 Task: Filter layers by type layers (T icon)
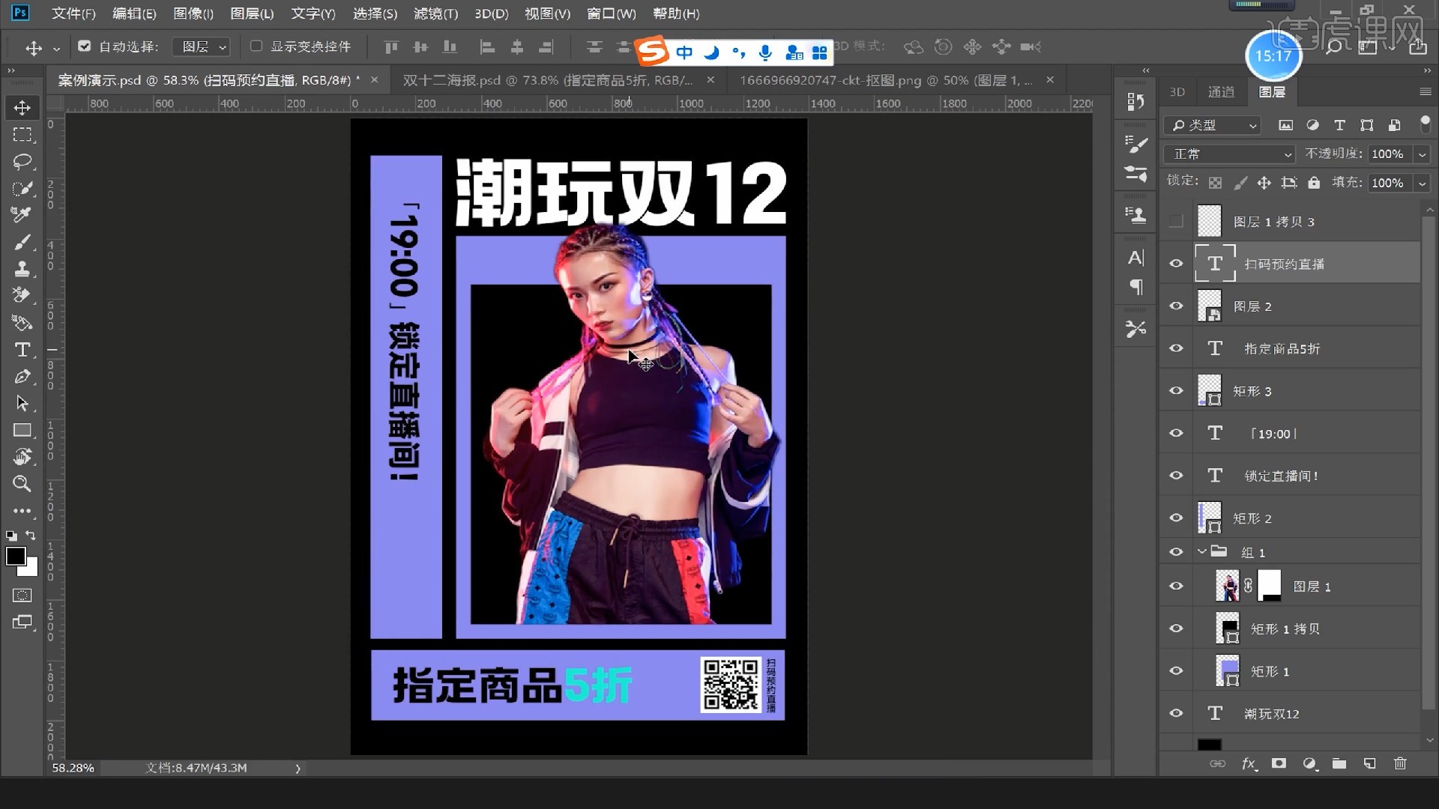(1339, 125)
